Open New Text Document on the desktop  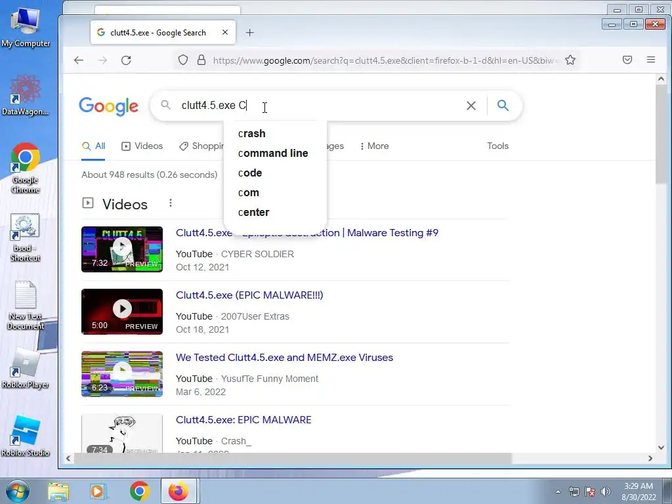click(x=26, y=305)
